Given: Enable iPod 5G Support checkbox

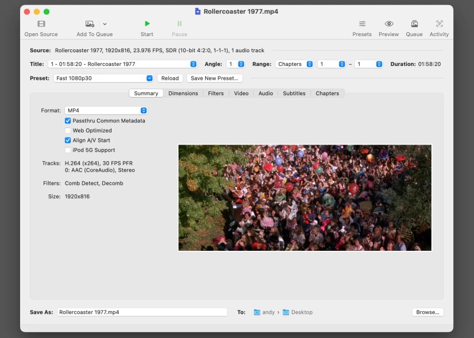Looking at the screenshot, I should [68, 150].
